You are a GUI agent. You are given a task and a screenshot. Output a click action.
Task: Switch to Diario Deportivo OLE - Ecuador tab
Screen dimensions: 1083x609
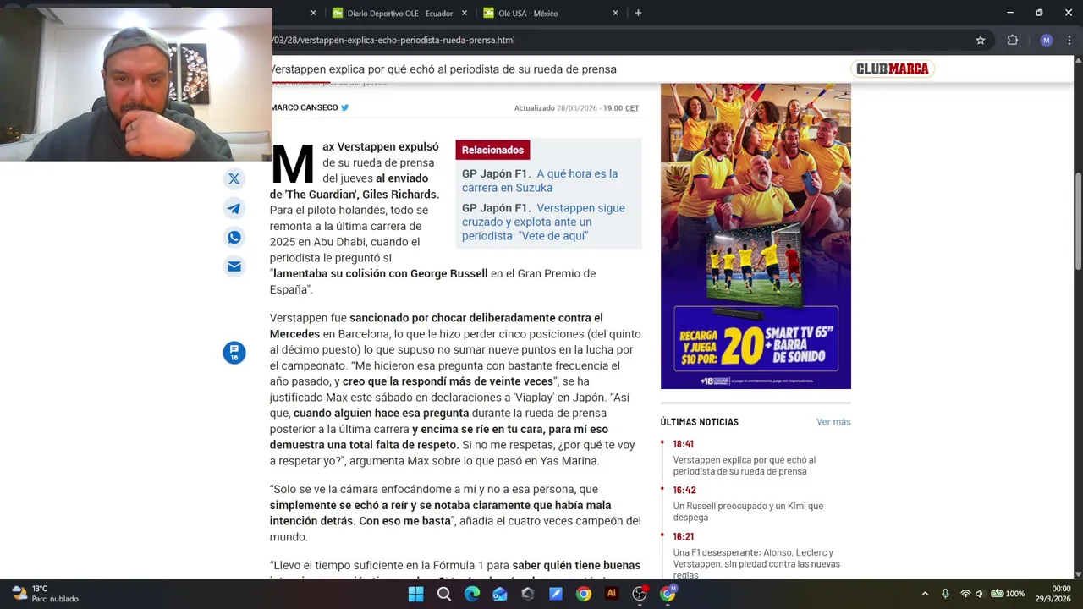click(x=400, y=13)
